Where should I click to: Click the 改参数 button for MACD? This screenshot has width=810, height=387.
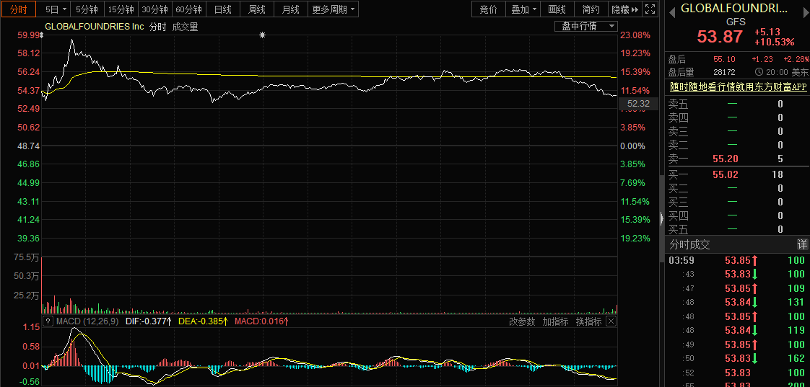(522, 321)
